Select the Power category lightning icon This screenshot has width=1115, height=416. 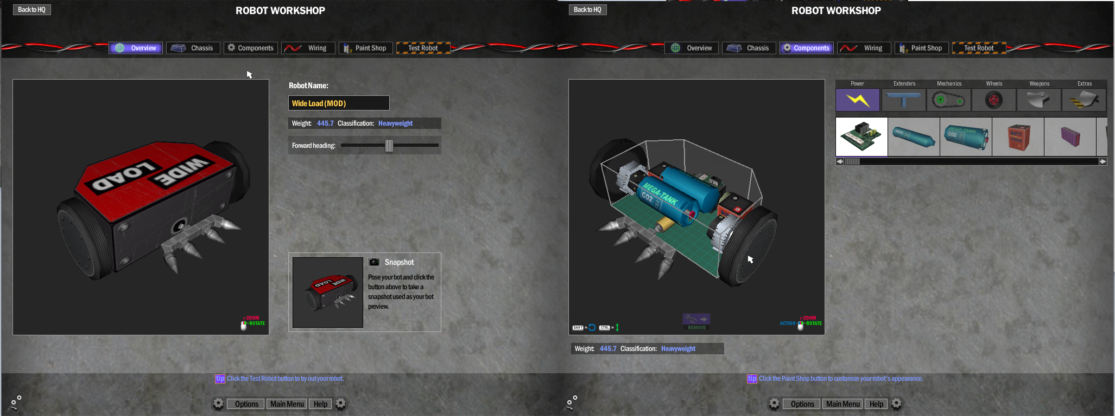pos(857,100)
